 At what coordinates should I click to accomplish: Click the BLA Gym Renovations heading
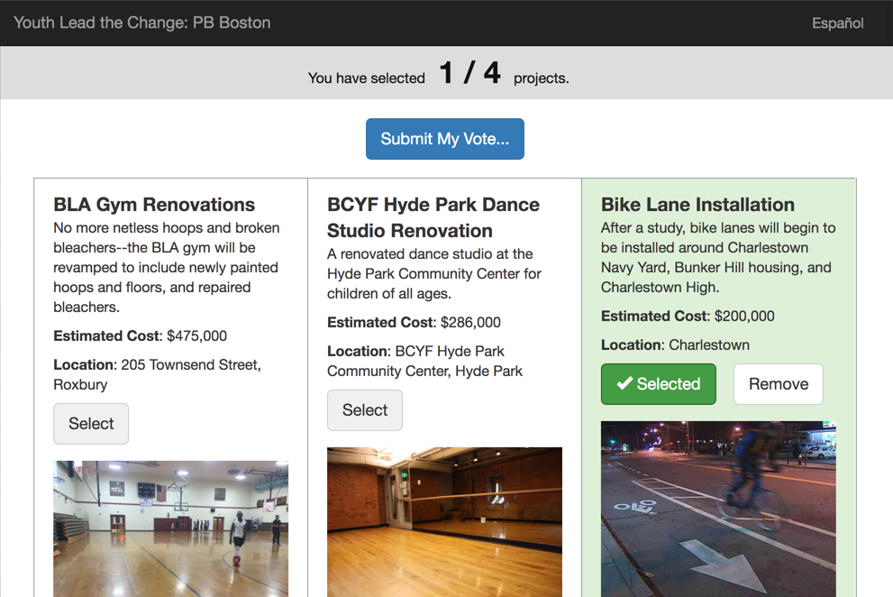click(x=153, y=205)
